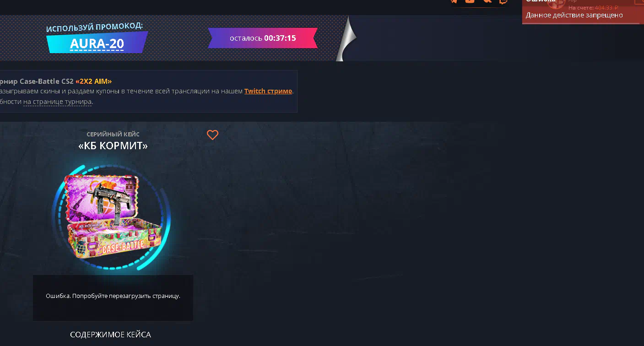Open the Twitch стриме link
This screenshot has width=644, height=346.
[268, 91]
